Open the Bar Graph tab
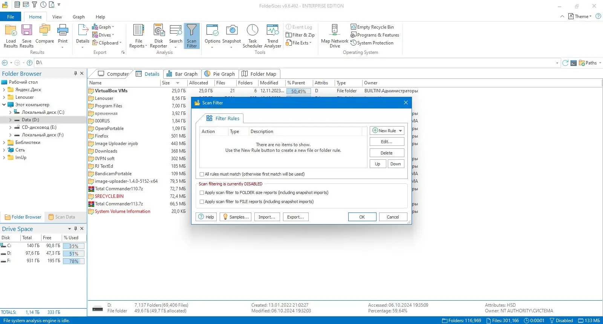This screenshot has height=324, width=603. pos(182,74)
